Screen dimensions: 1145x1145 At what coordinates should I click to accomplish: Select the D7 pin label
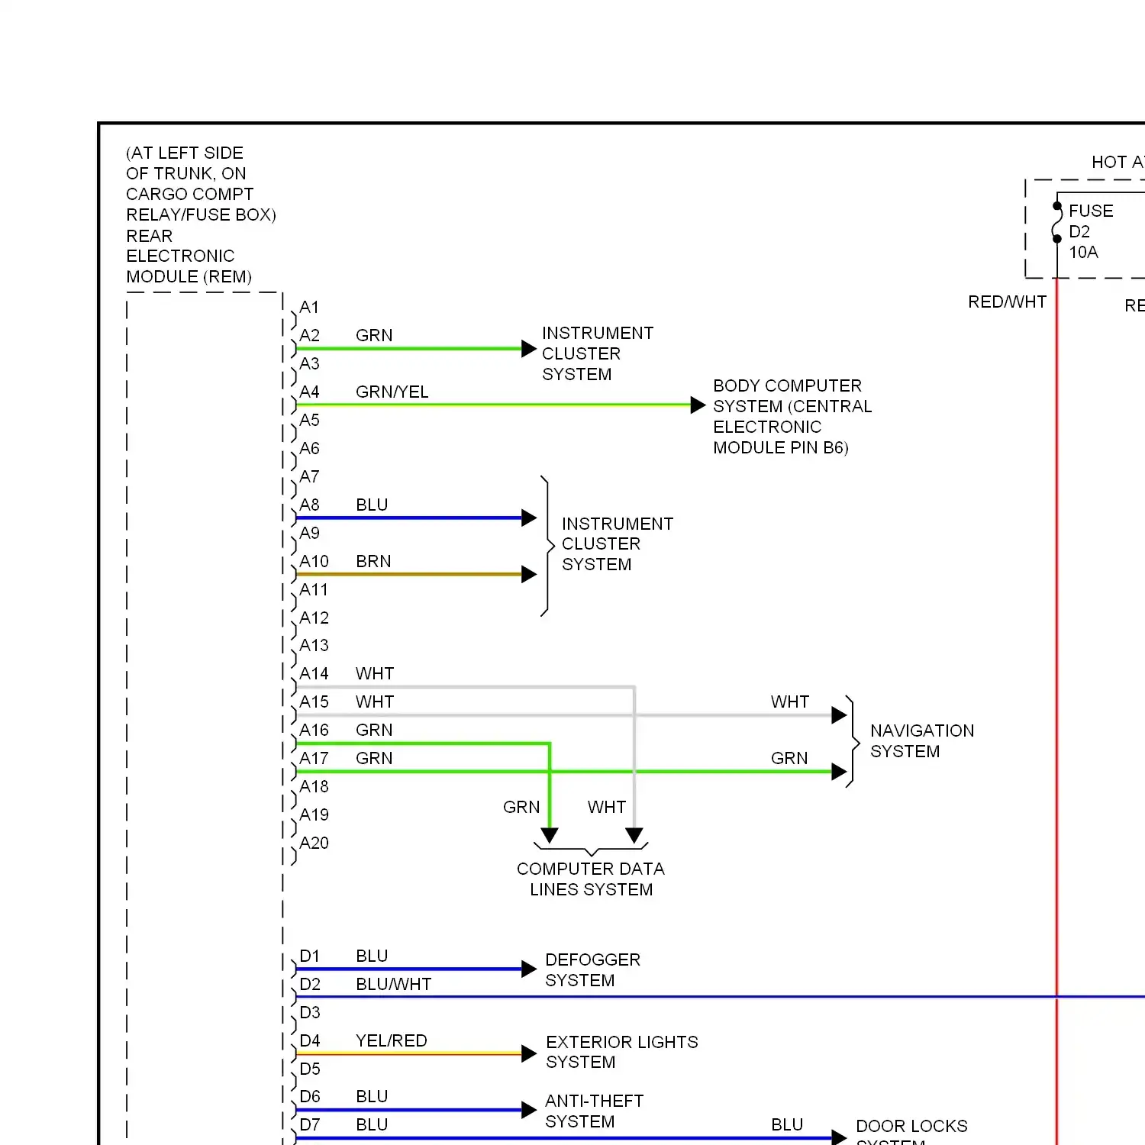(x=309, y=1125)
